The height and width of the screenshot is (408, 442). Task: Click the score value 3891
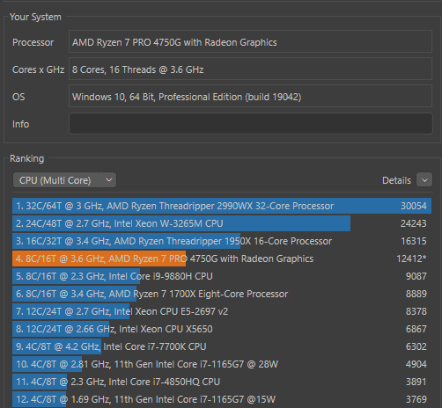tap(416, 382)
